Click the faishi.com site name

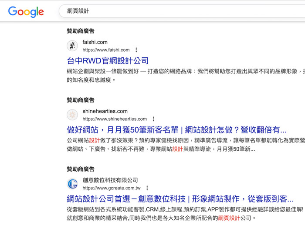point(95,42)
